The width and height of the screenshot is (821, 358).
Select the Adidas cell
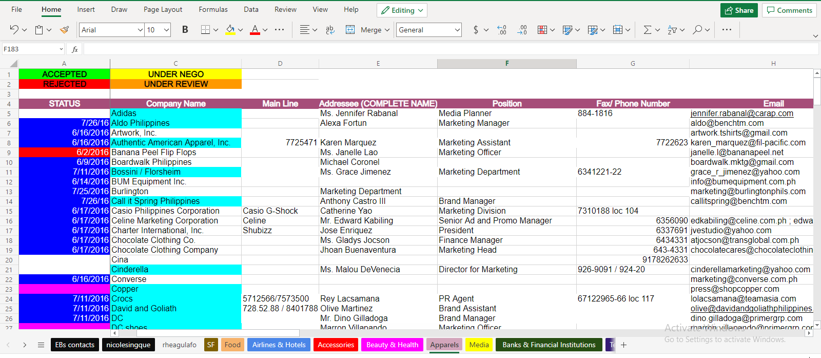pos(175,113)
